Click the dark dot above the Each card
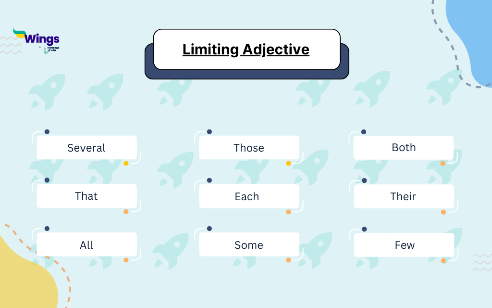 [x=209, y=180]
